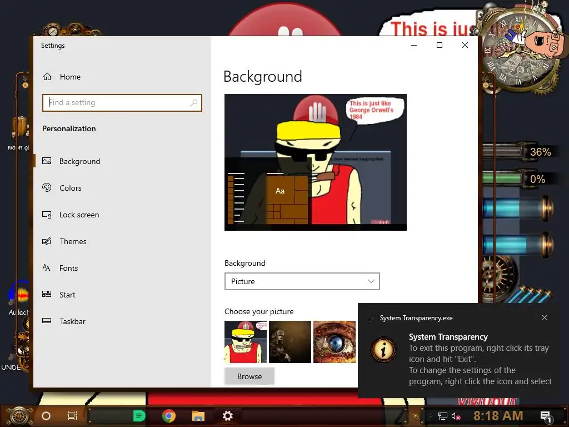Image resolution: width=569 pixels, height=427 pixels.
Task: Maximize the Settings window
Action: click(440, 45)
